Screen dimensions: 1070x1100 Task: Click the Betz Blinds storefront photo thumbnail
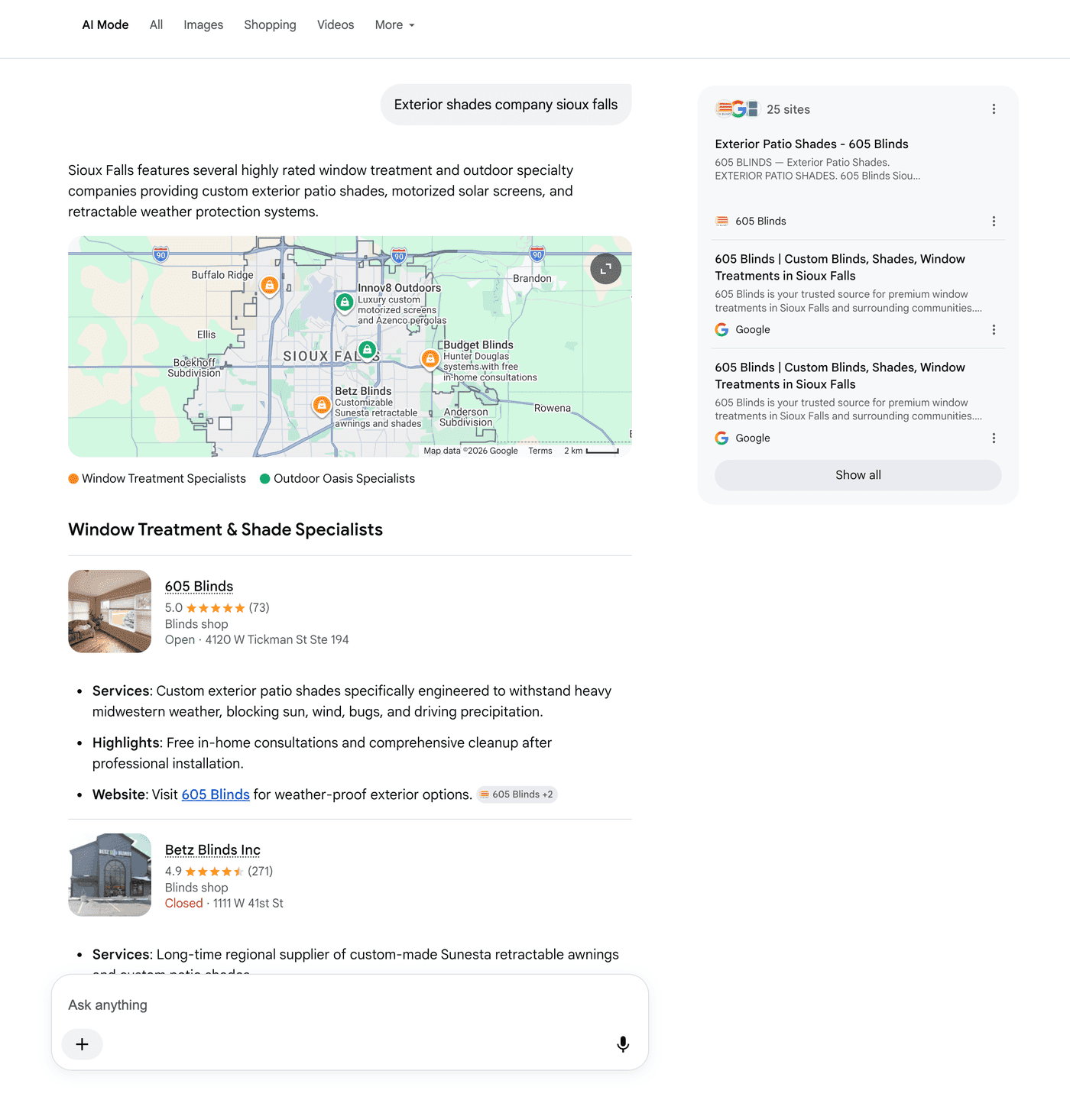110,875
